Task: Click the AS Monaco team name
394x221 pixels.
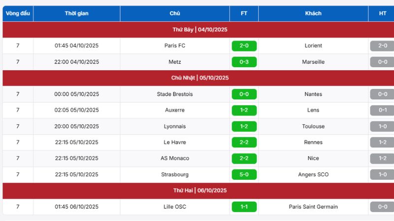Action: click(175, 158)
